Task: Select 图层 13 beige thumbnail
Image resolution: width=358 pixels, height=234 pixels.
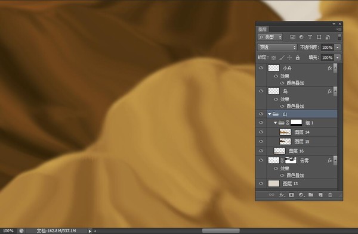Action: coord(274,183)
